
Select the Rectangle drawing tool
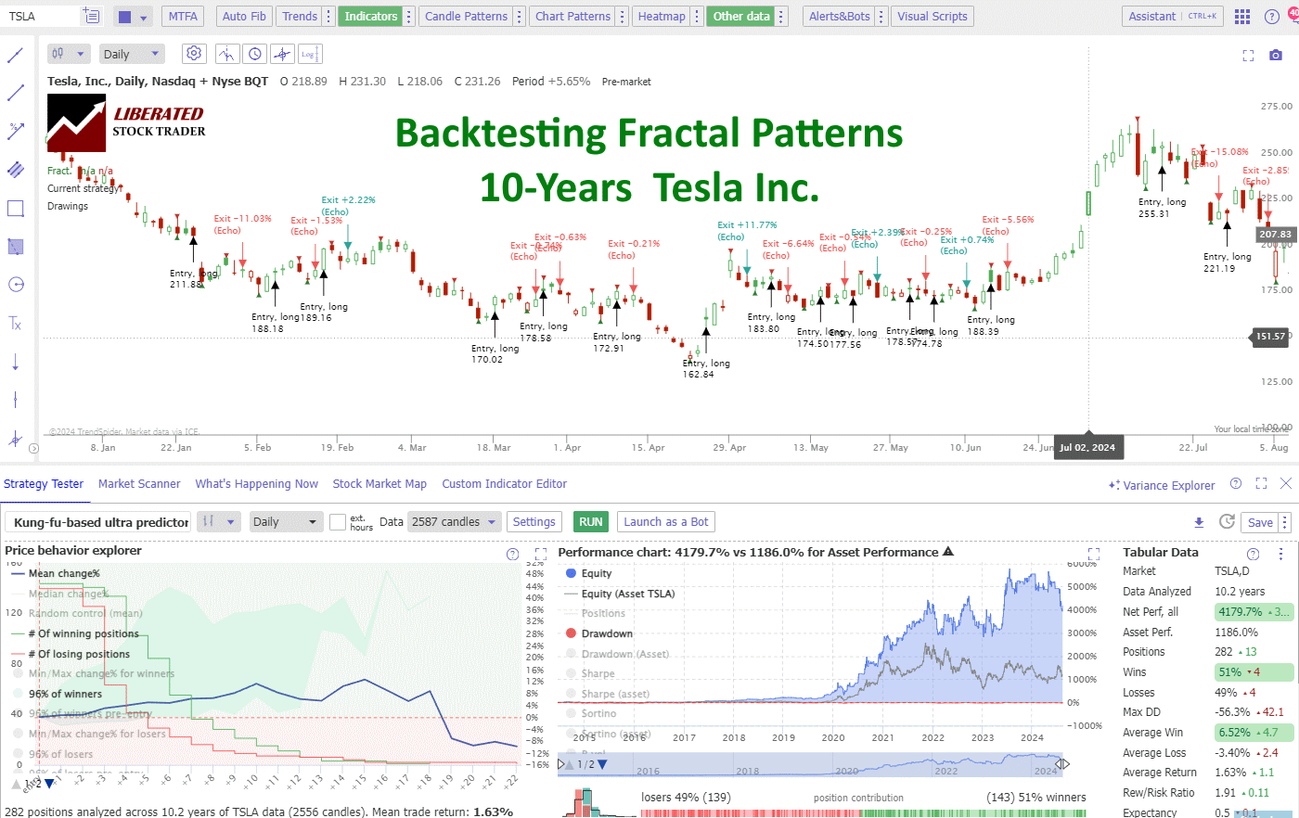point(15,208)
